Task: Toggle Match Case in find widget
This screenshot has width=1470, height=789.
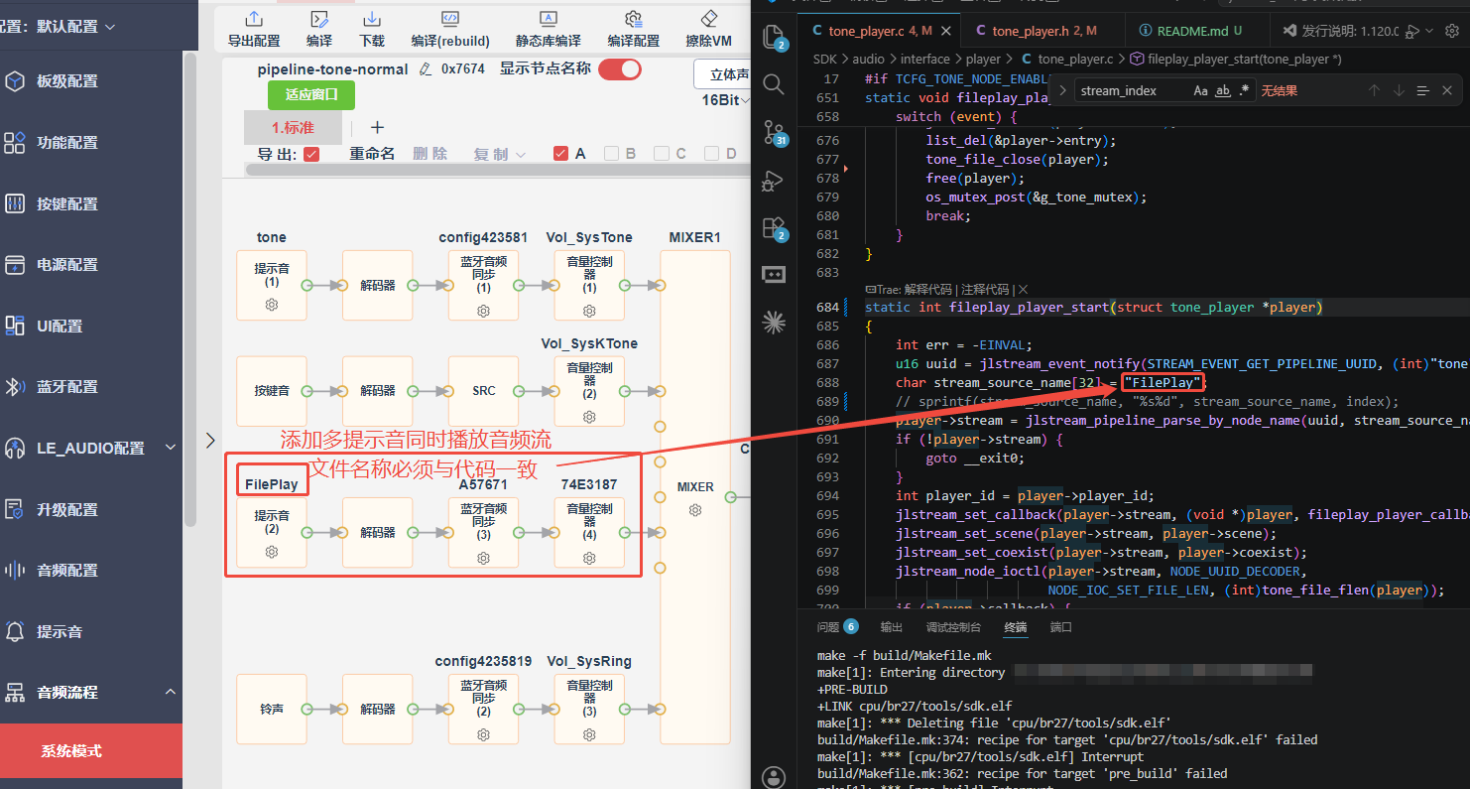Action: [1200, 90]
